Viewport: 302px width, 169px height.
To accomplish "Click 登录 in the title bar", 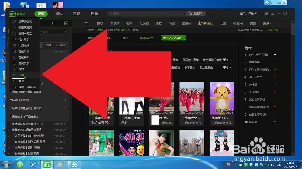I will (243, 14).
